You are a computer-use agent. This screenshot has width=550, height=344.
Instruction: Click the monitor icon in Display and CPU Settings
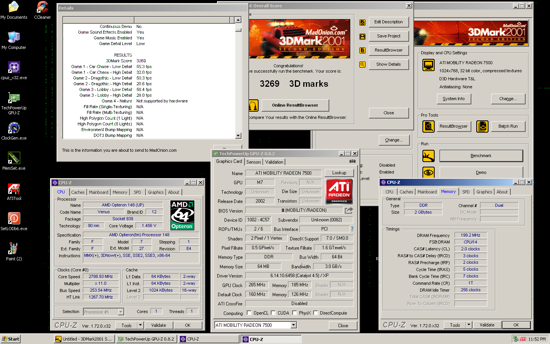[429, 65]
